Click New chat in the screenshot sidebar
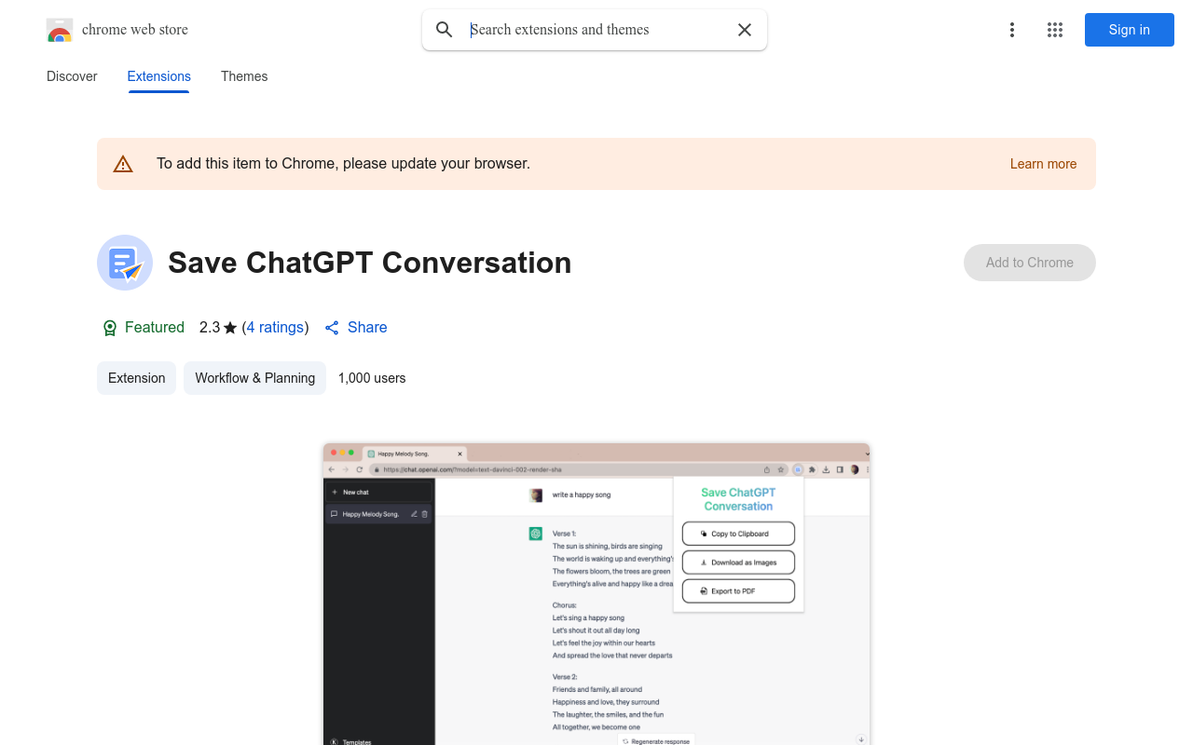Image resolution: width=1193 pixels, height=745 pixels. [378, 492]
